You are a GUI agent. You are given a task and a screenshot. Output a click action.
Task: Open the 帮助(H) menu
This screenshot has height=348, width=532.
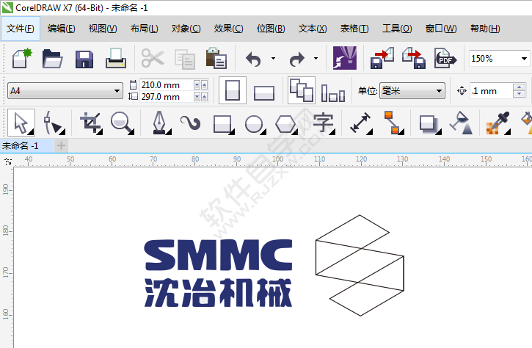(x=485, y=29)
